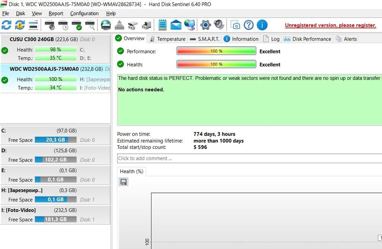This screenshot has width=382, height=249.
Task: Click the floppy disk save icon above the graph
Action: tap(123, 182)
